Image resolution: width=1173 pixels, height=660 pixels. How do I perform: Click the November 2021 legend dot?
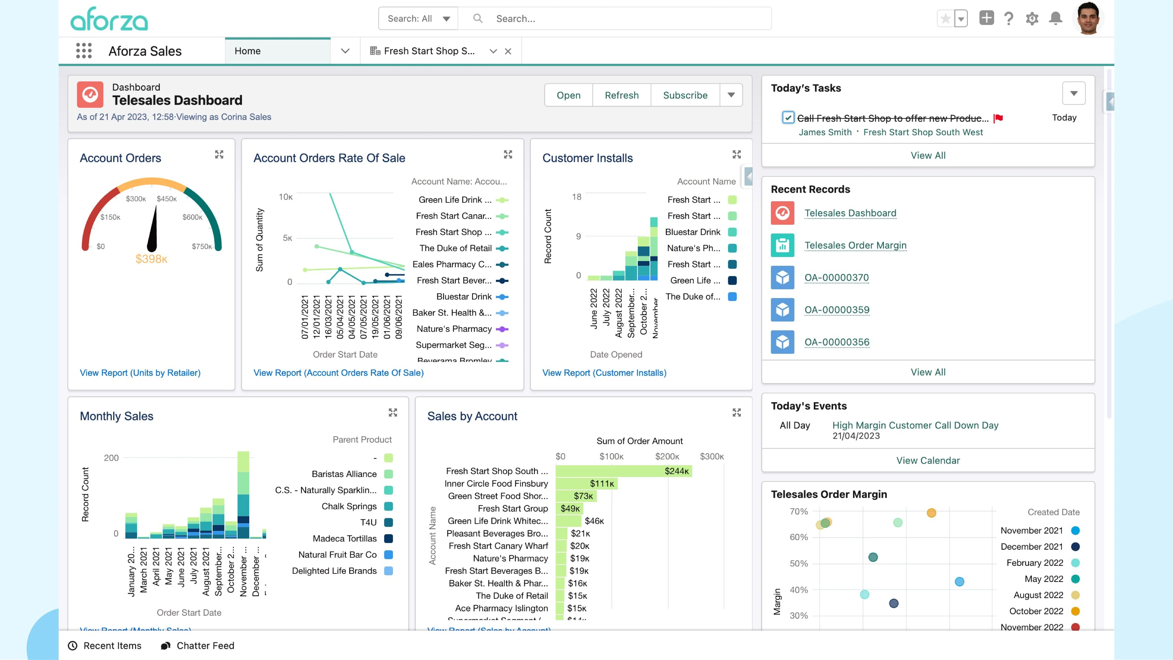1076,531
